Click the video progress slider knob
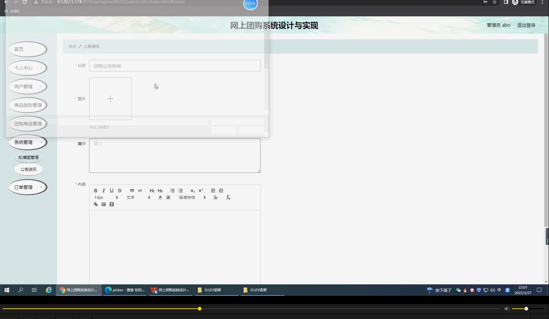 200,308
